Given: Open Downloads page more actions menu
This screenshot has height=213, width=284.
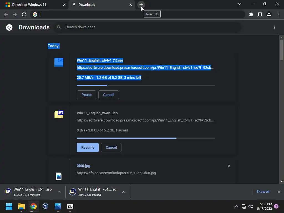Looking at the screenshot, I should [x=275, y=27].
